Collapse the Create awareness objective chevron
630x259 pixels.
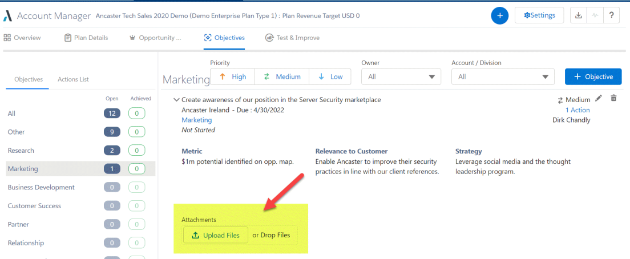pos(176,100)
